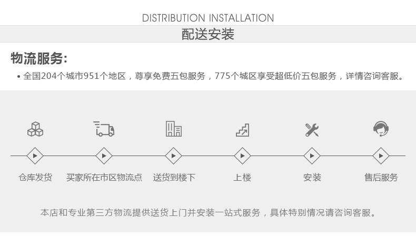Click the diamond arrow above 上楼
416x237 pixels.
[242, 156]
